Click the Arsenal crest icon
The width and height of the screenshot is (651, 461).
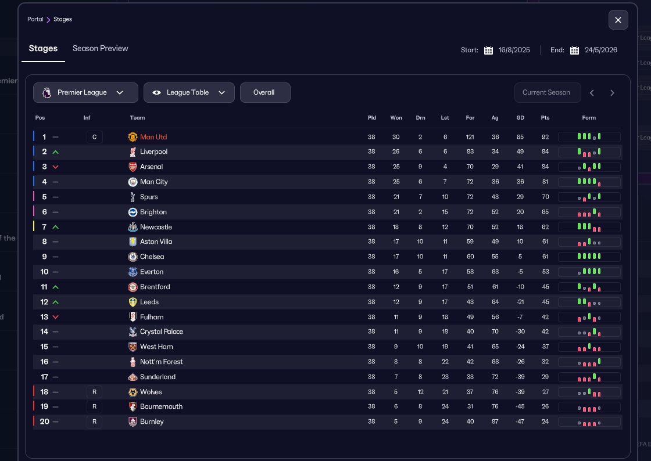133,167
